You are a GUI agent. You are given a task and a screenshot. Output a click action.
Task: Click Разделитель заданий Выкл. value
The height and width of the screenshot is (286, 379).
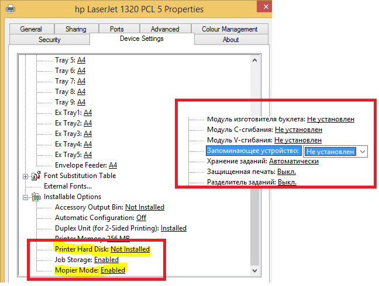287,182
